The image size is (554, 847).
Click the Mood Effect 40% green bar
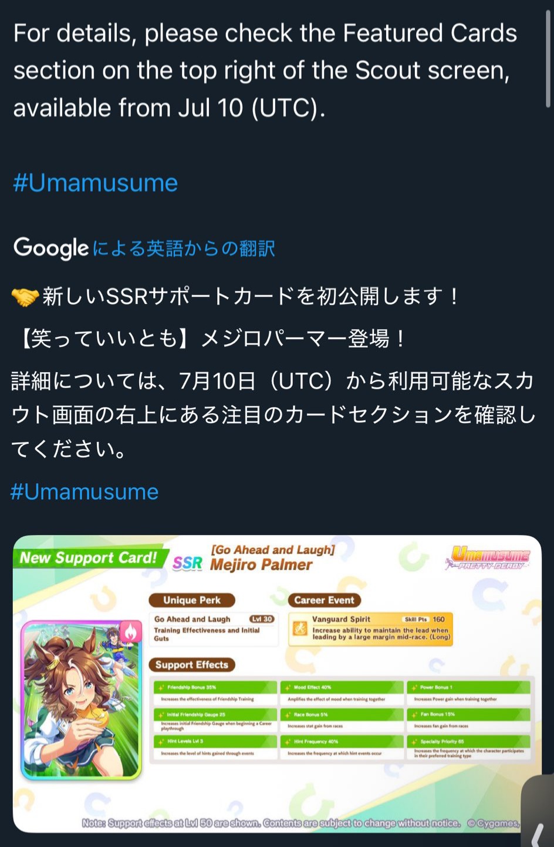(x=342, y=687)
